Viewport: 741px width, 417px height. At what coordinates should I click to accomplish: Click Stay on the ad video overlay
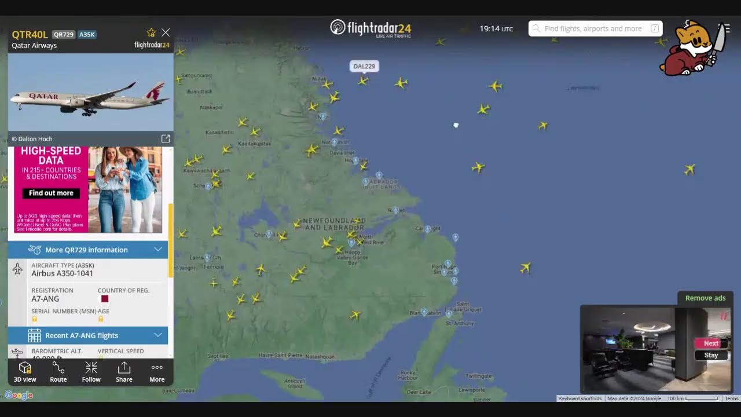[711, 355]
